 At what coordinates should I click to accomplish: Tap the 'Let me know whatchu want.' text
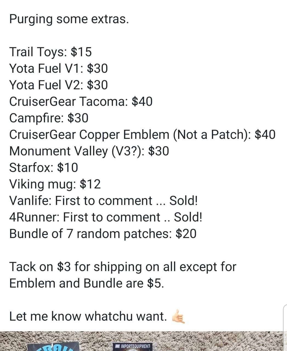[88, 316]
